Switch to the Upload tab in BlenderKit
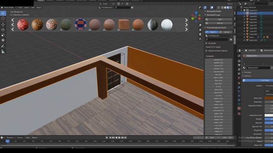Viewport: 273px width, 153px height. [226, 32]
